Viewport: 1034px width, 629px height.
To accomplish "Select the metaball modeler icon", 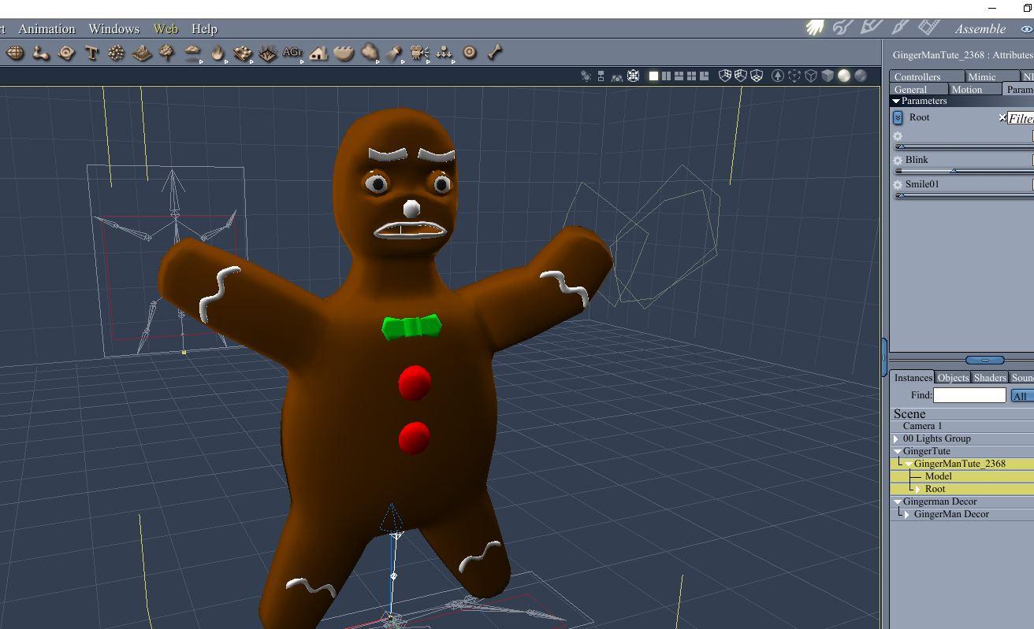I will point(41,53).
